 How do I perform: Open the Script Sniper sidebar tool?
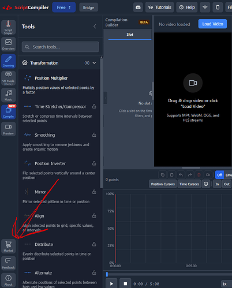[8, 28]
